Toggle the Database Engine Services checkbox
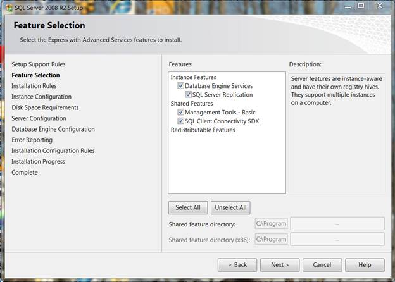This screenshot has width=395, height=282. click(180, 86)
